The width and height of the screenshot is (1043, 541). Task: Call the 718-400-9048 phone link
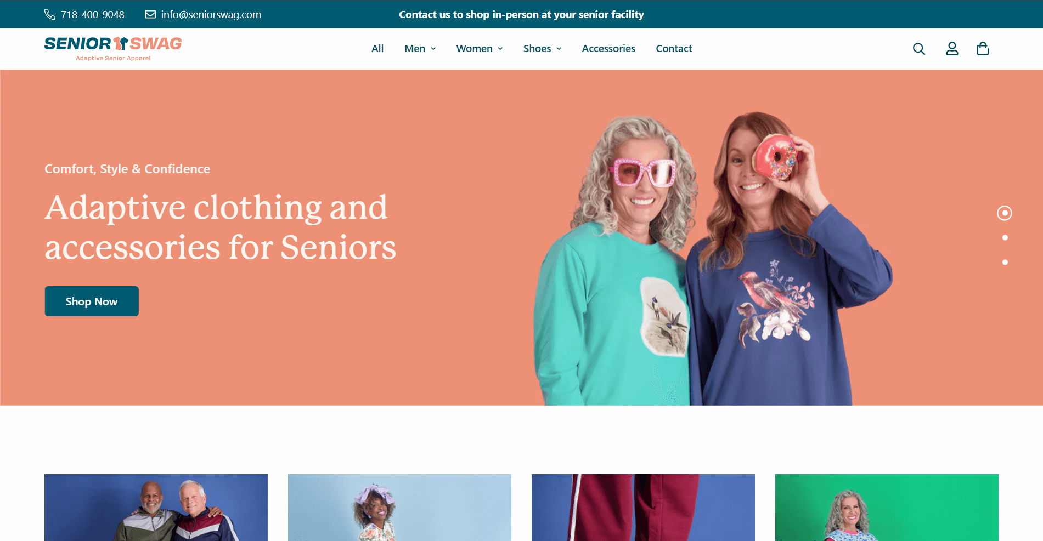[93, 14]
